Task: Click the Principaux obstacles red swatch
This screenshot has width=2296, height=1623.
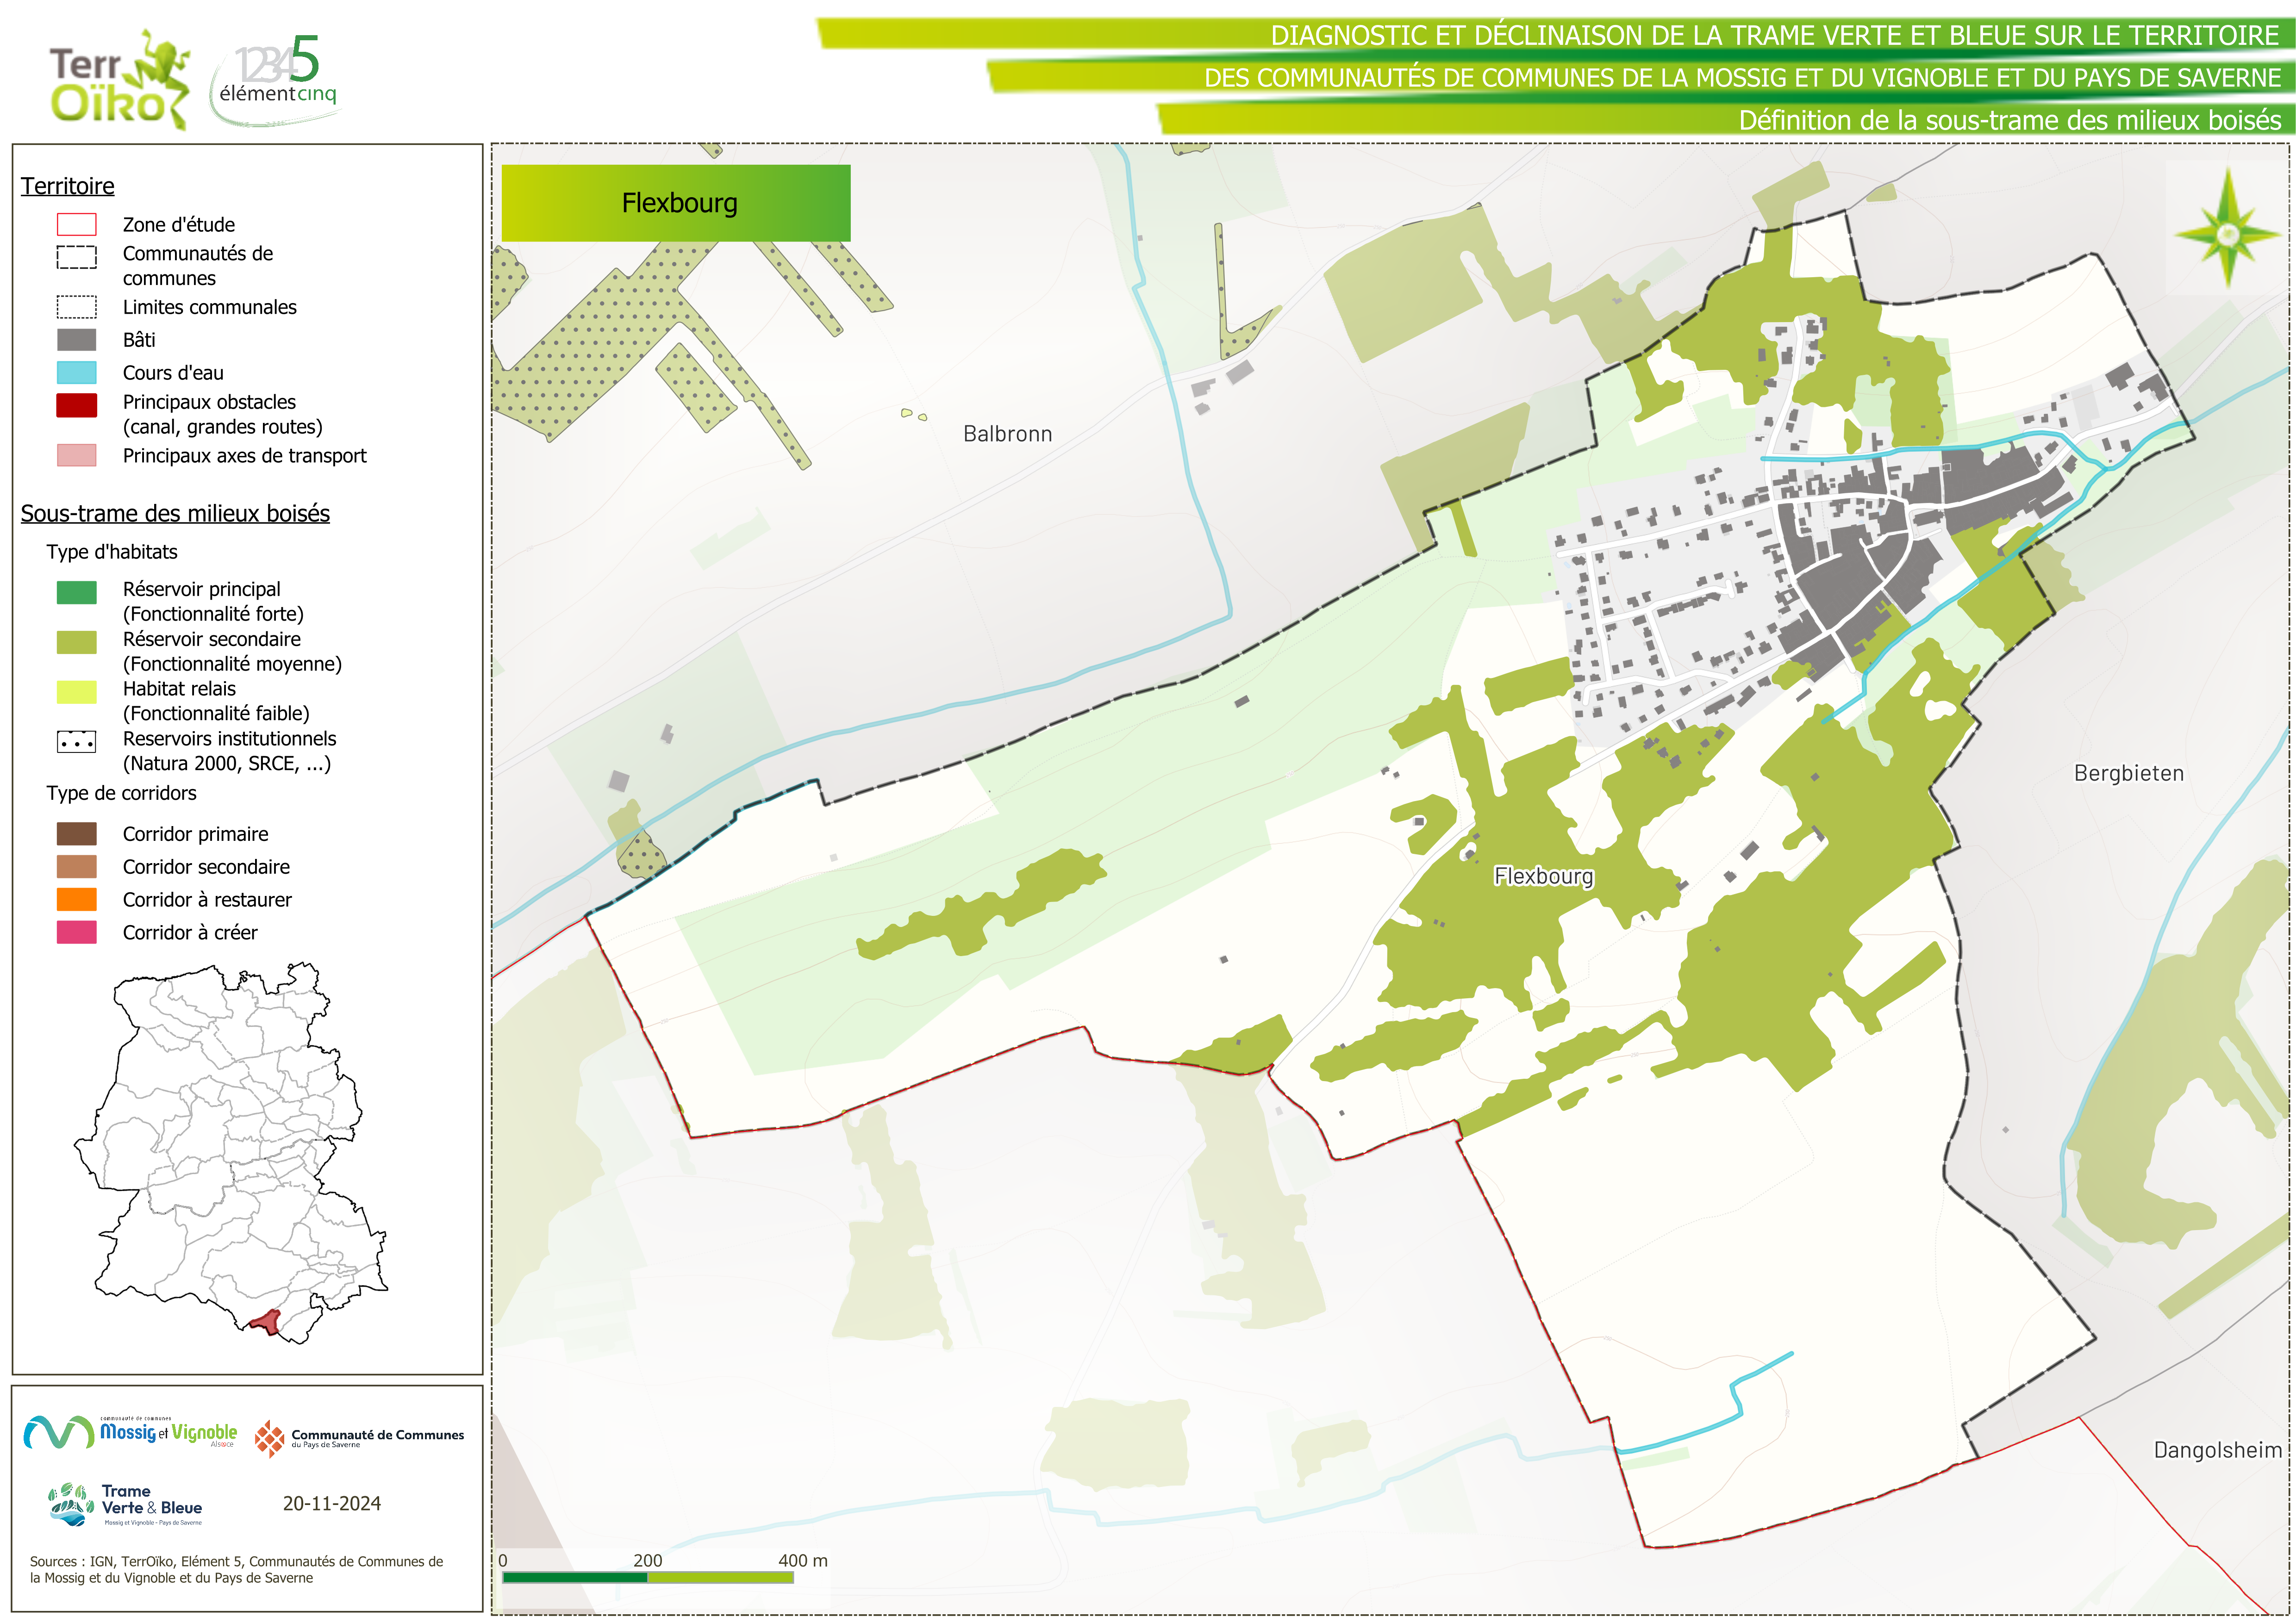Action: pos(77,405)
